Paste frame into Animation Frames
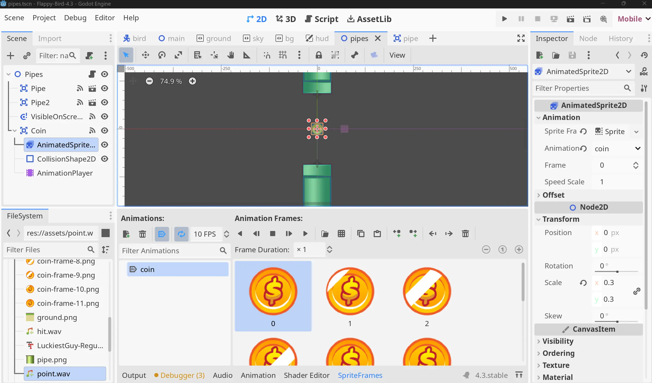The width and height of the screenshot is (652, 383). pos(377,234)
